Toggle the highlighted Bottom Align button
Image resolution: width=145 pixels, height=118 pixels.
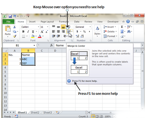[63, 27]
